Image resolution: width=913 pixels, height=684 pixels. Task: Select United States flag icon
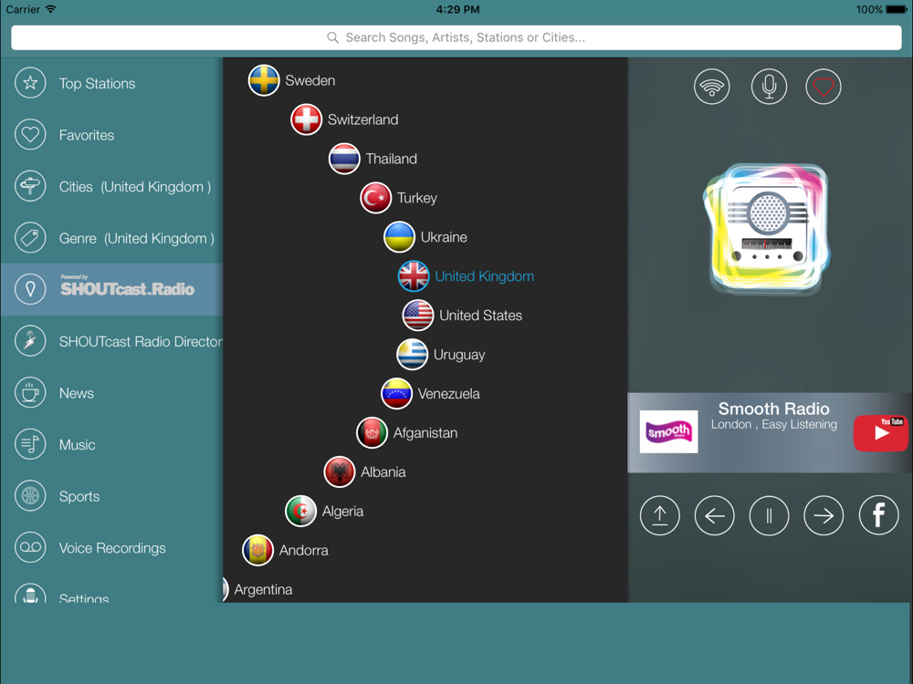418,316
